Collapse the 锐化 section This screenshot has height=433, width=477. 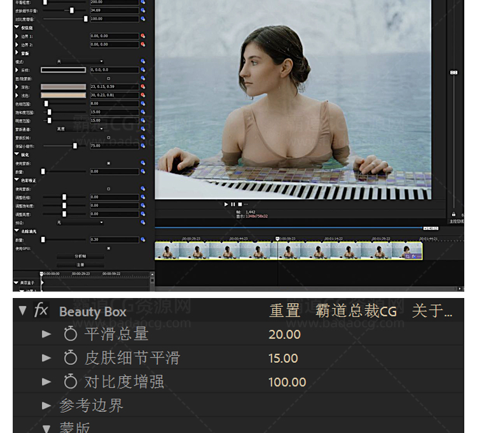click(17, 154)
